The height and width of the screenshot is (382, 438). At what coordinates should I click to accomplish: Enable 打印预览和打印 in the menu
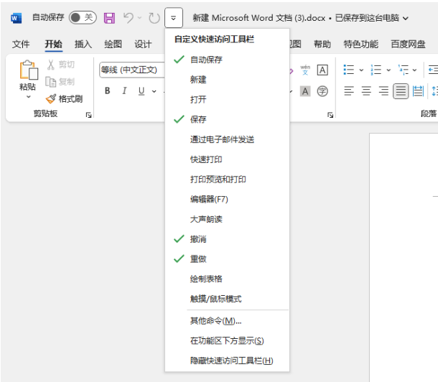[227, 180]
